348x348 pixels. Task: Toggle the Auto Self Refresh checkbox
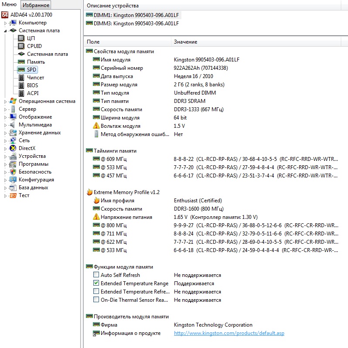pos(96,275)
